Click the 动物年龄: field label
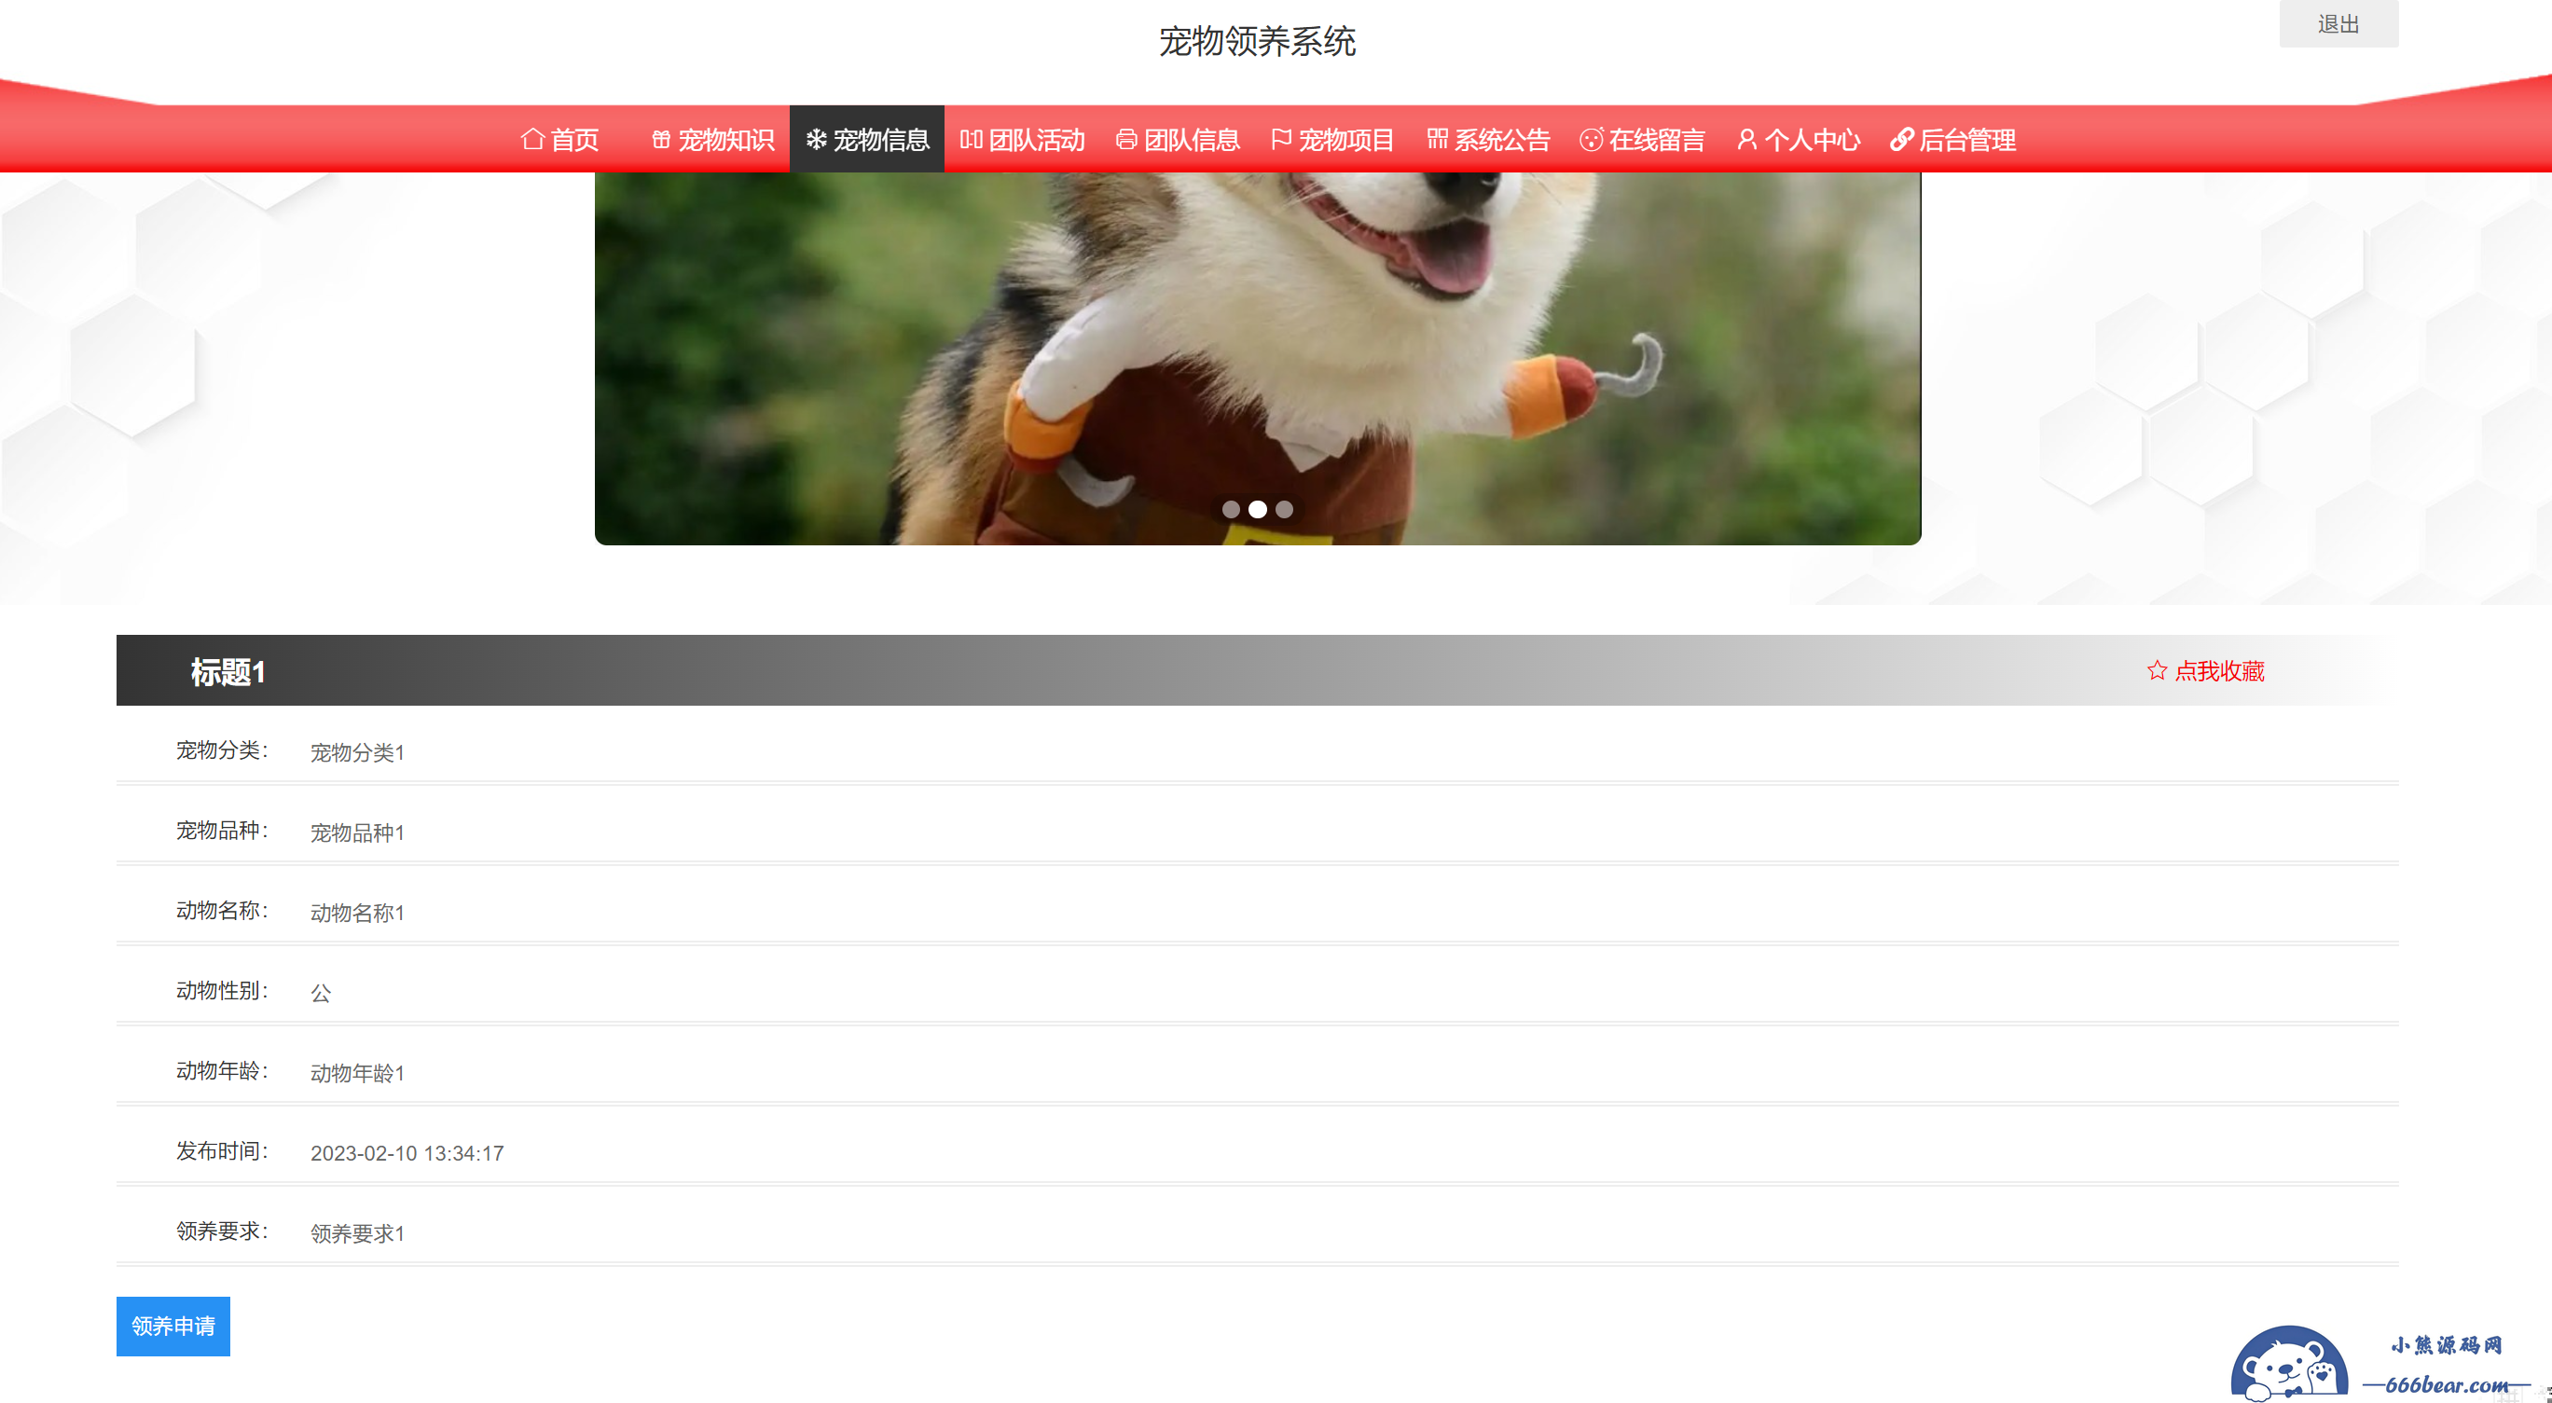 tap(222, 1071)
